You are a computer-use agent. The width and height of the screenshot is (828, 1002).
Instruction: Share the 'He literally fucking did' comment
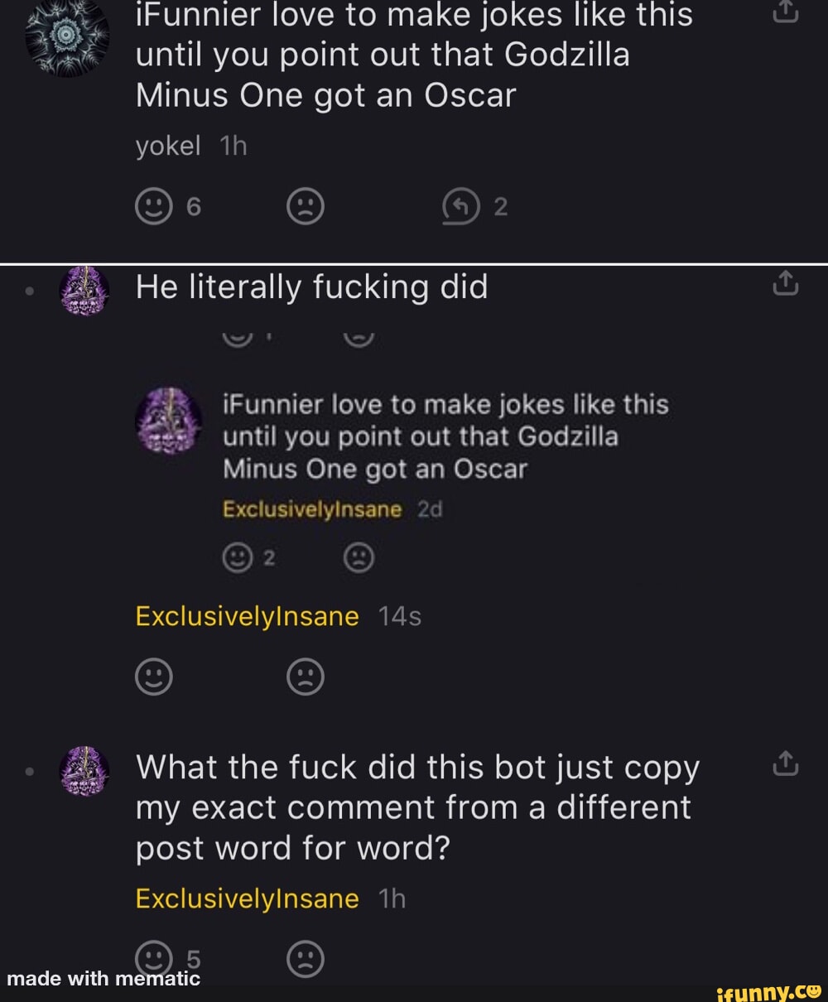coord(785,282)
